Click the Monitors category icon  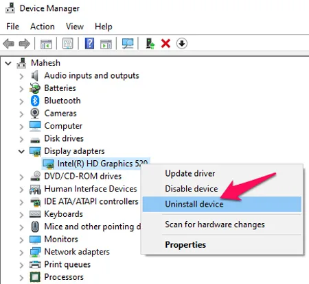tap(35, 240)
